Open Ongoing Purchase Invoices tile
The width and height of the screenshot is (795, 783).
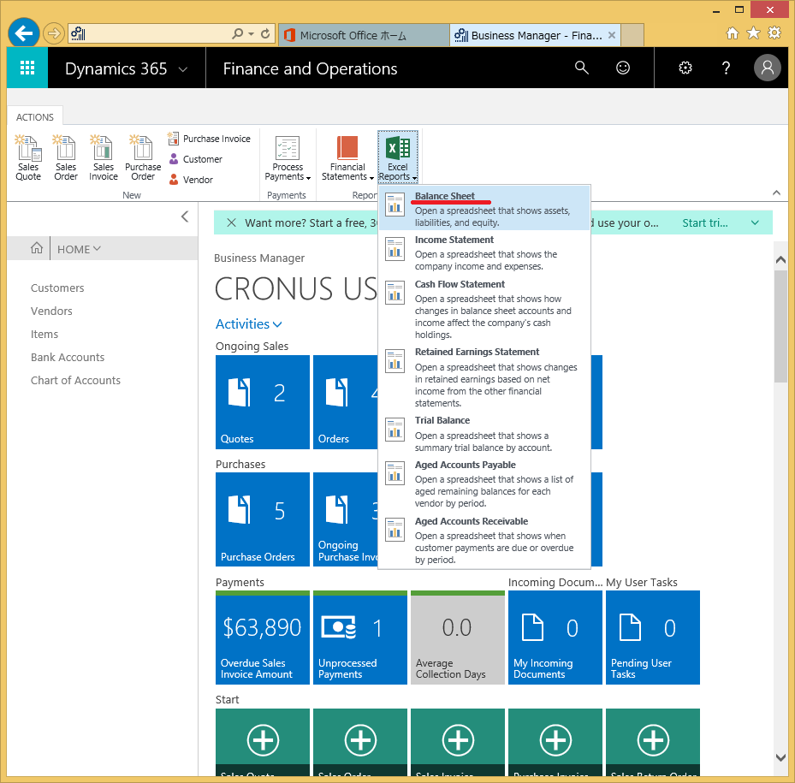345,519
